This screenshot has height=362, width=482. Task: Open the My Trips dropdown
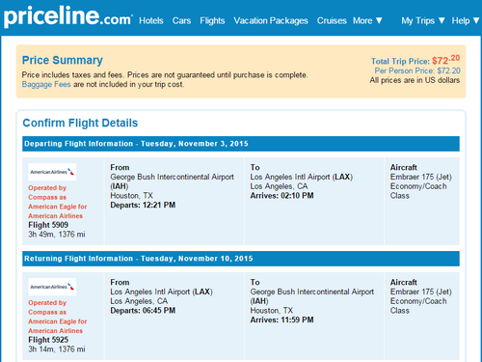pyautogui.click(x=423, y=20)
